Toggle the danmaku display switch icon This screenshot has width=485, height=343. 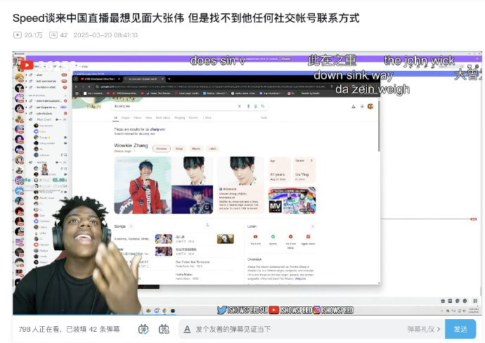coord(143,329)
